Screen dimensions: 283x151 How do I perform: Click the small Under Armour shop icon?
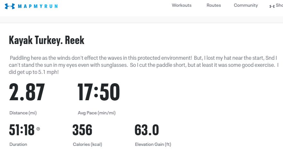click(272, 6)
